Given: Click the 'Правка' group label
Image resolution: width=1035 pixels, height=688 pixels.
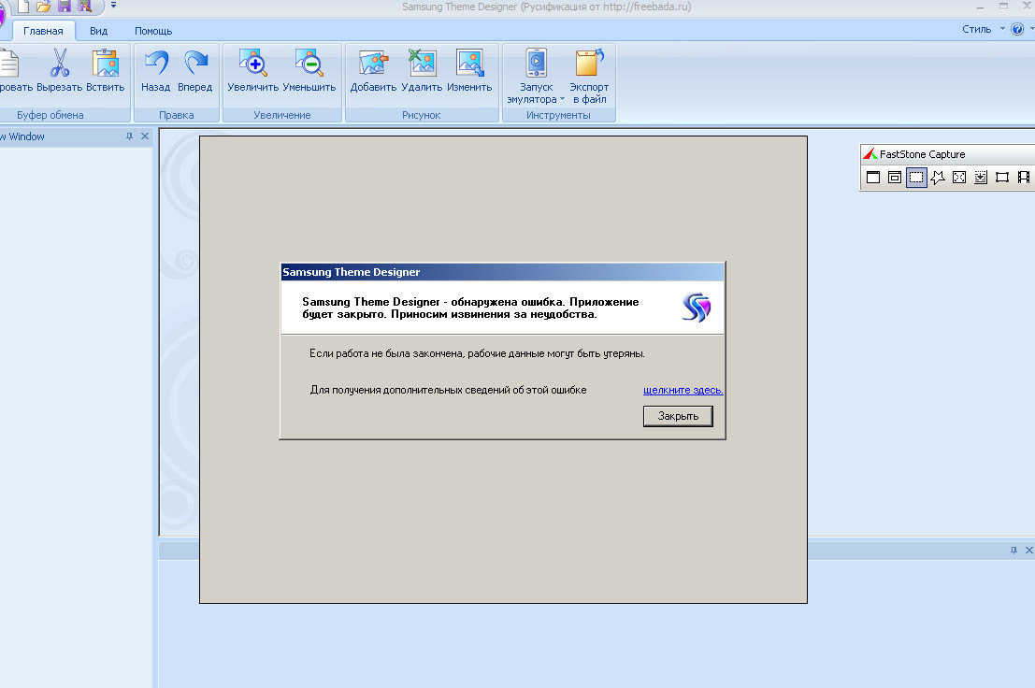Looking at the screenshot, I should pos(177,115).
